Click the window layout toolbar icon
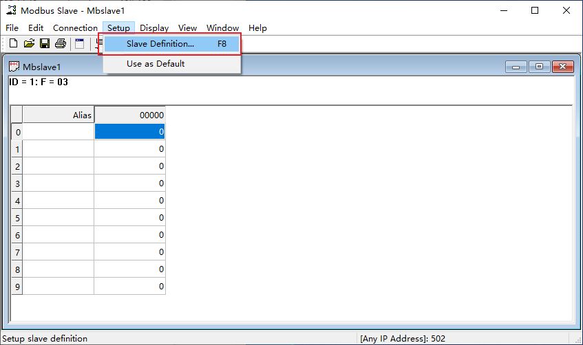The width and height of the screenshot is (583, 345). [80, 43]
